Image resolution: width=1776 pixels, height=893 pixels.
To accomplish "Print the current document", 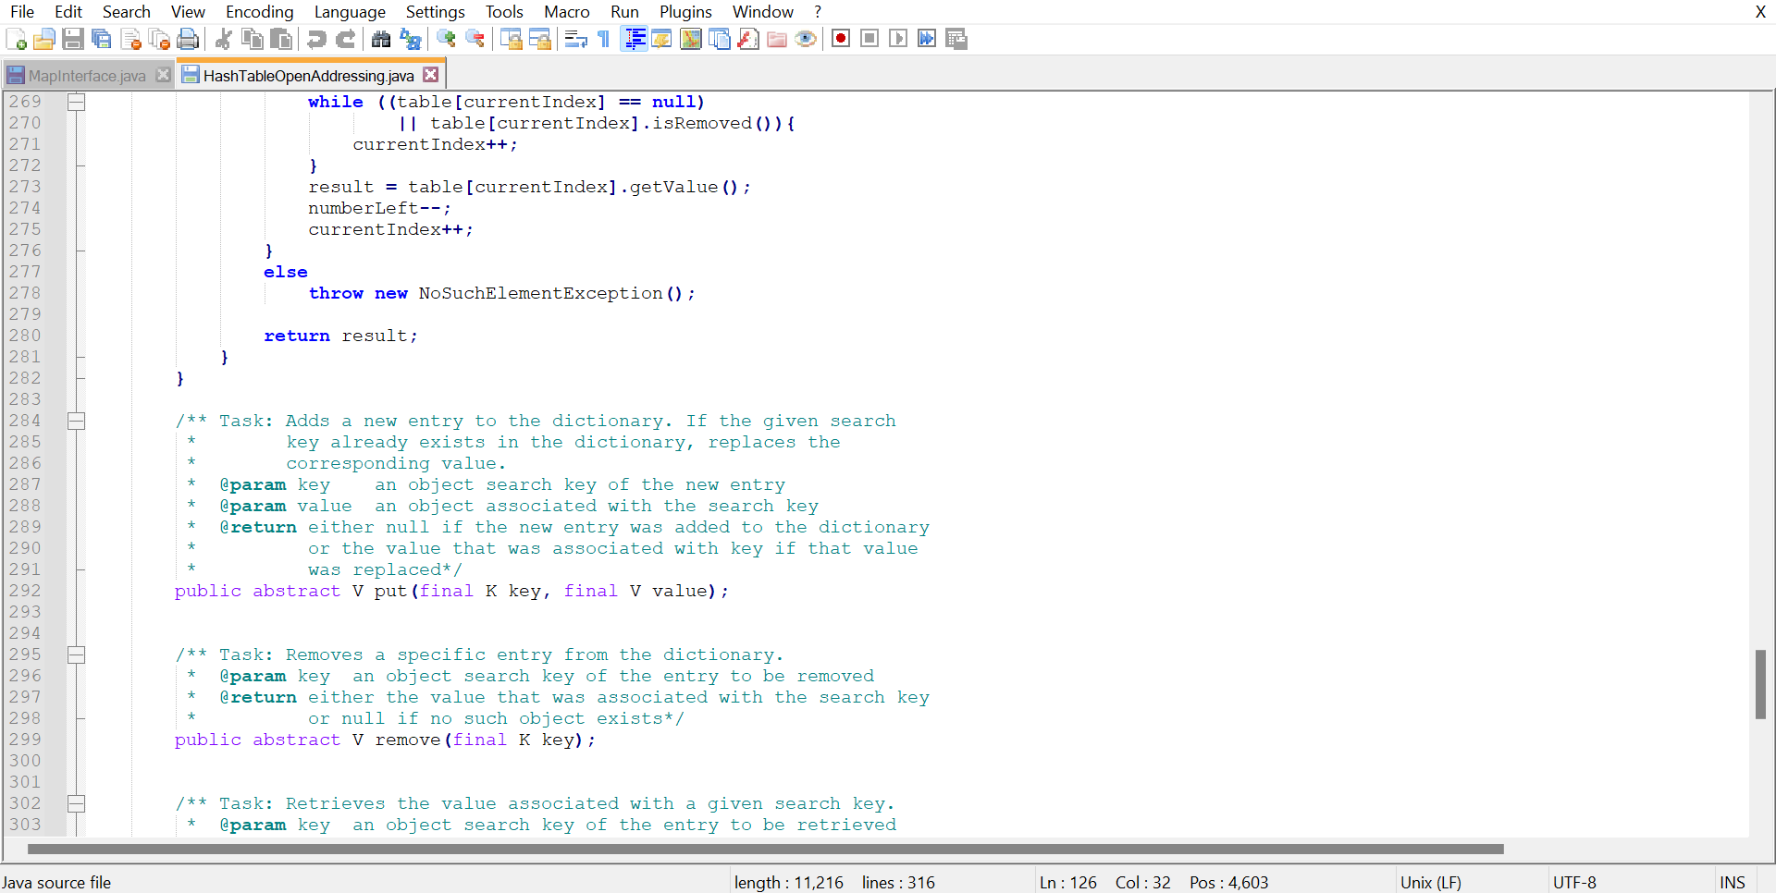I will 188,39.
